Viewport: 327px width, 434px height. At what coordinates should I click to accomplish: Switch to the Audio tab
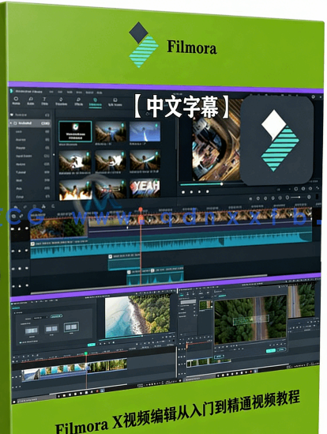click(31, 101)
